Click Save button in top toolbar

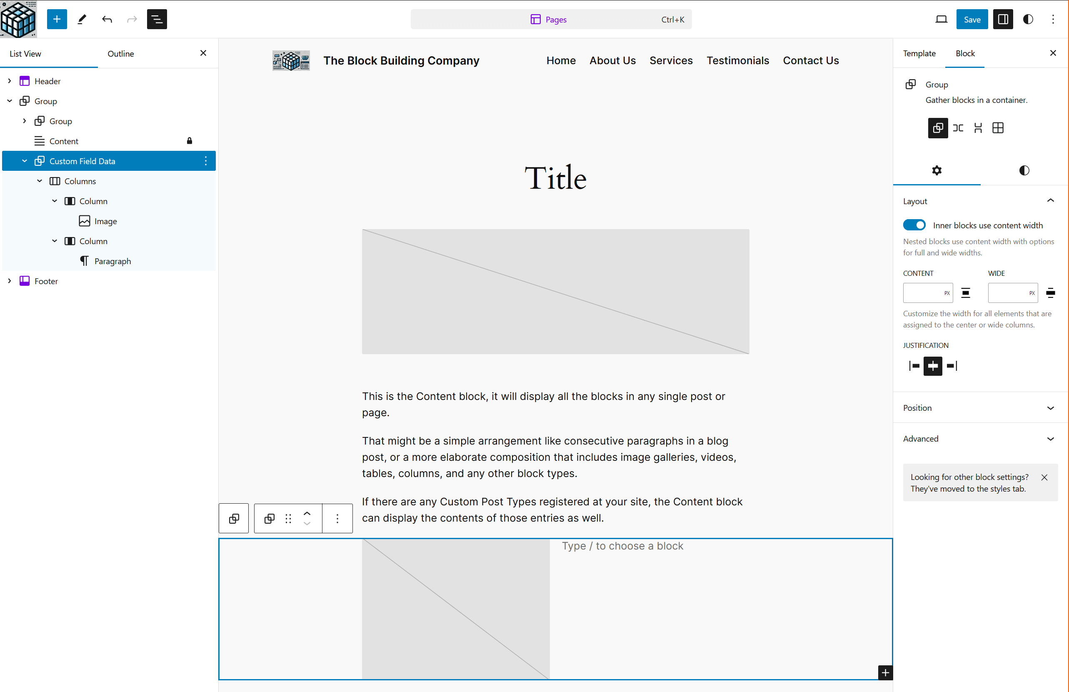coord(972,19)
